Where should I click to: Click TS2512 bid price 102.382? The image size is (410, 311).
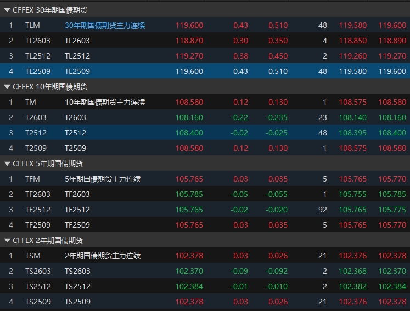(x=353, y=286)
